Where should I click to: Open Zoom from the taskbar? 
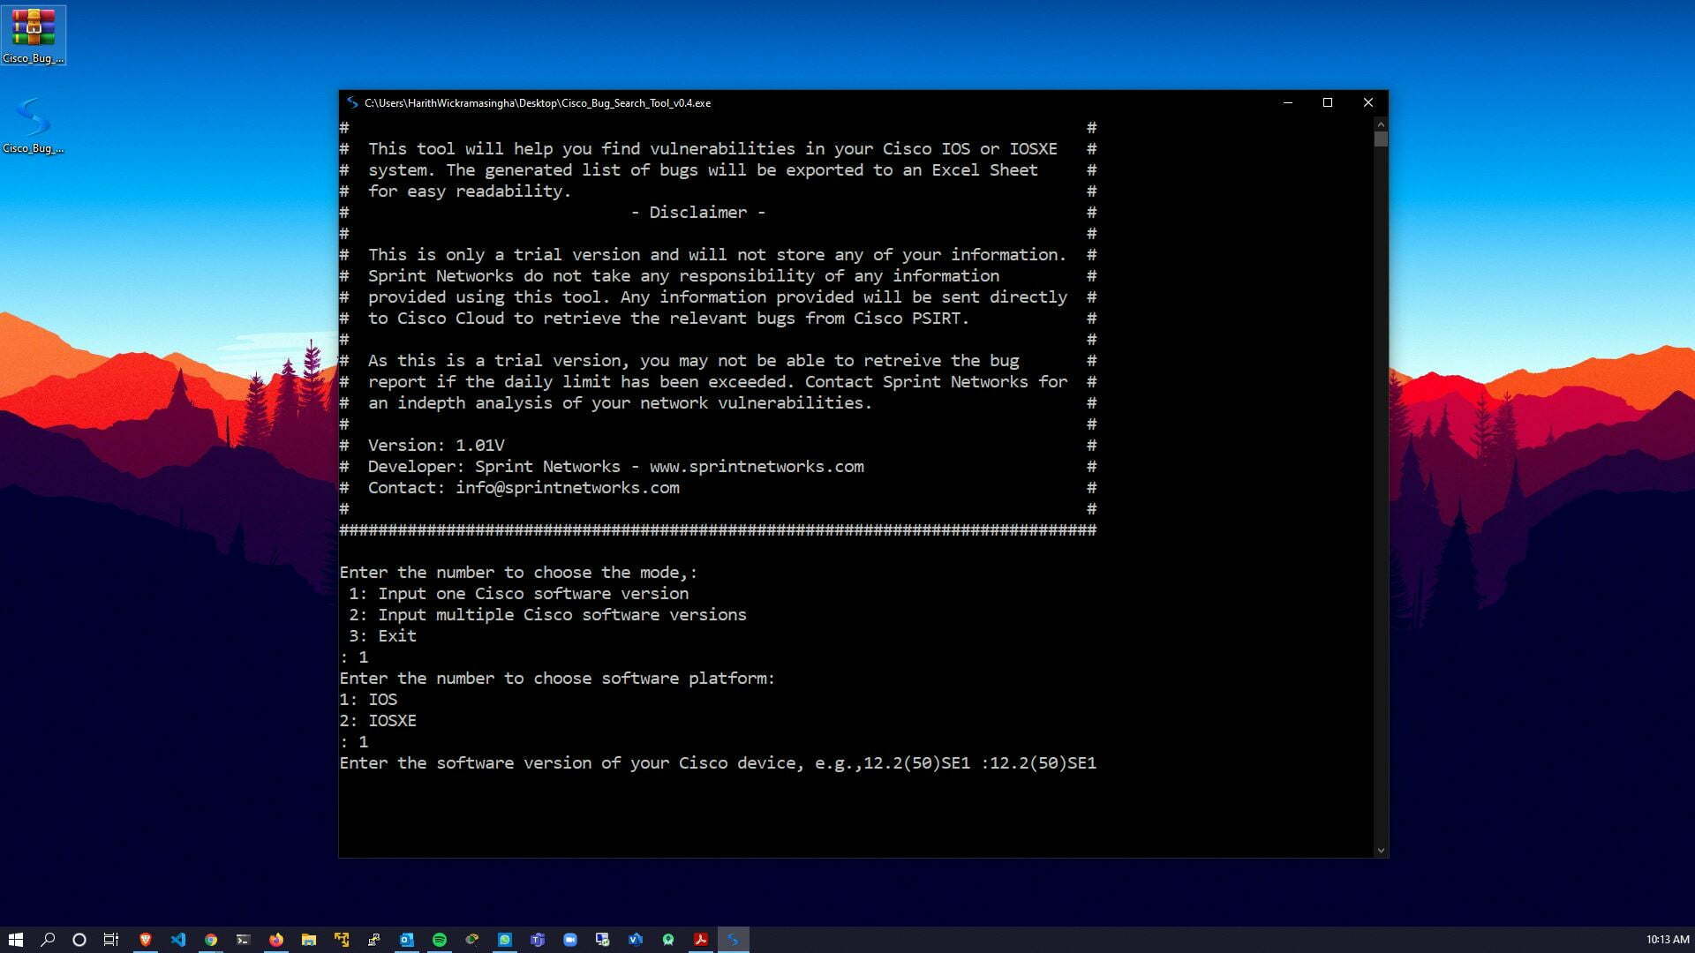pos(569,940)
